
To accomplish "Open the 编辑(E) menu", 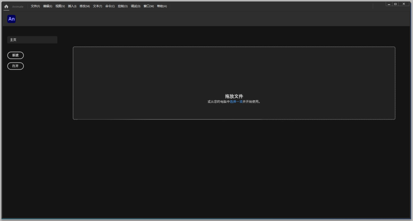I will [x=48, y=6].
